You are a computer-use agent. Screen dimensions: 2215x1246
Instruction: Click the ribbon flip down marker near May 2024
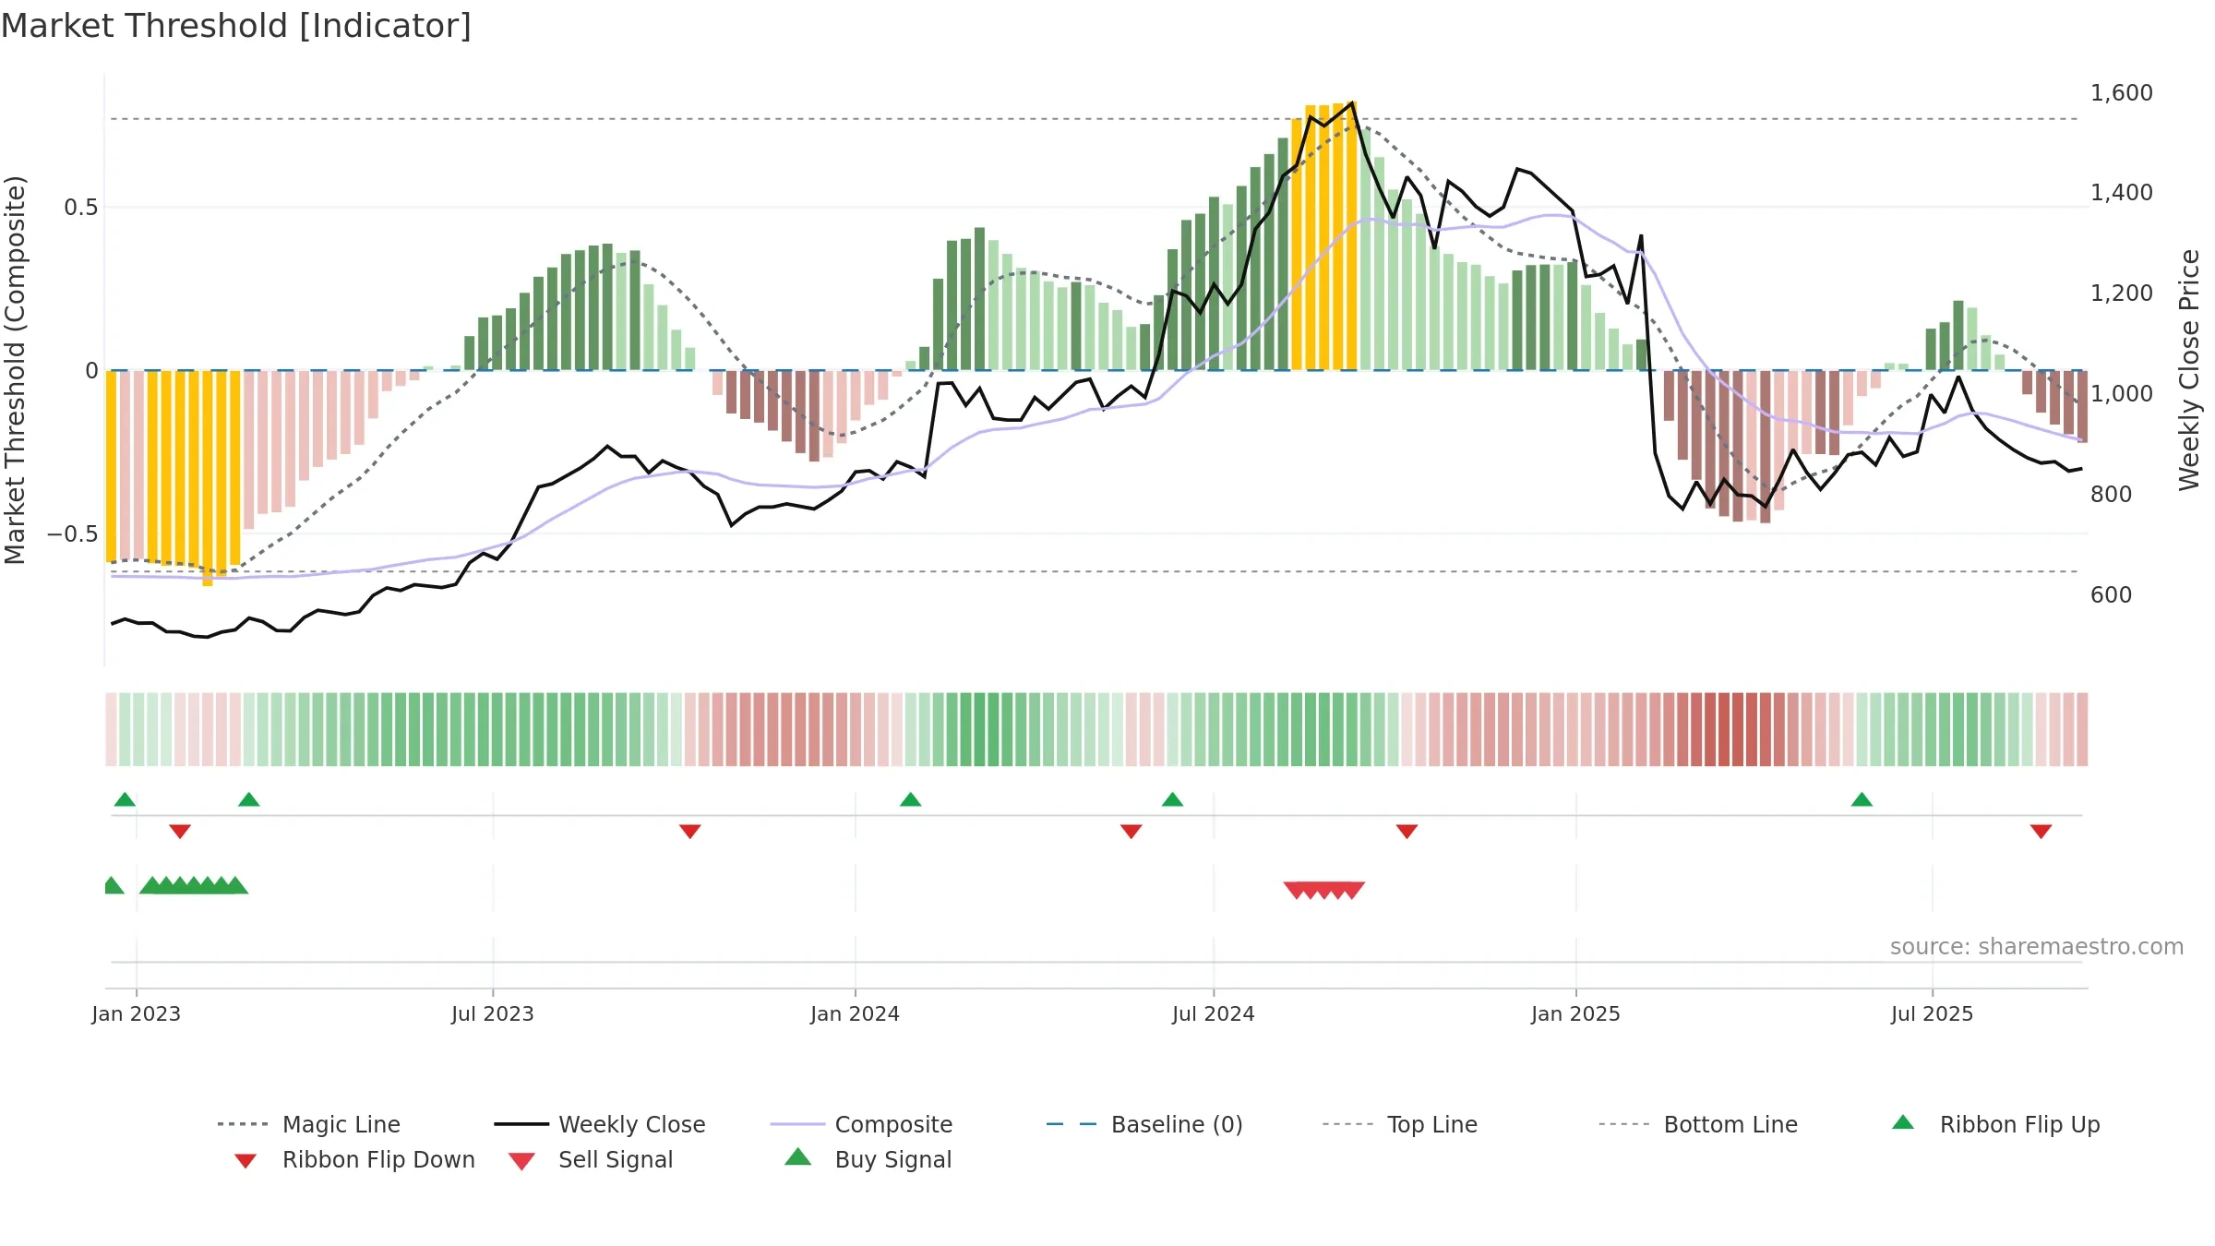[1131, 832]
